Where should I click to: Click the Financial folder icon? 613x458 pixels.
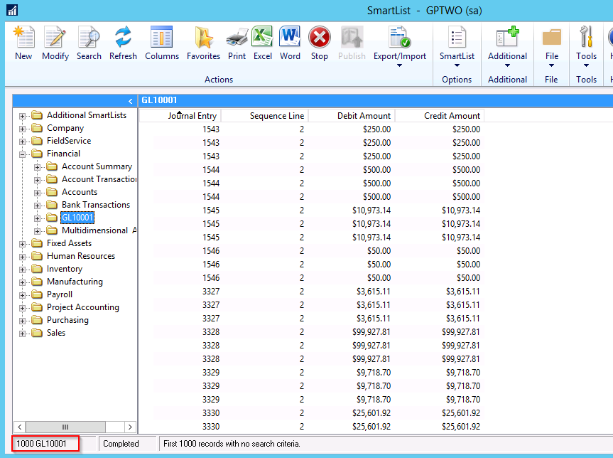[x=37, y=154]
